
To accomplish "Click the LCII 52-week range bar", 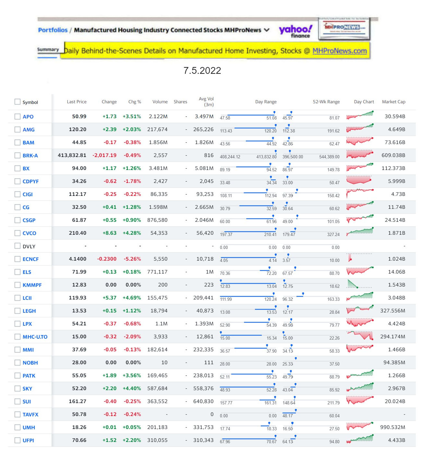I will pyautogui.click(x=311, y=297).
